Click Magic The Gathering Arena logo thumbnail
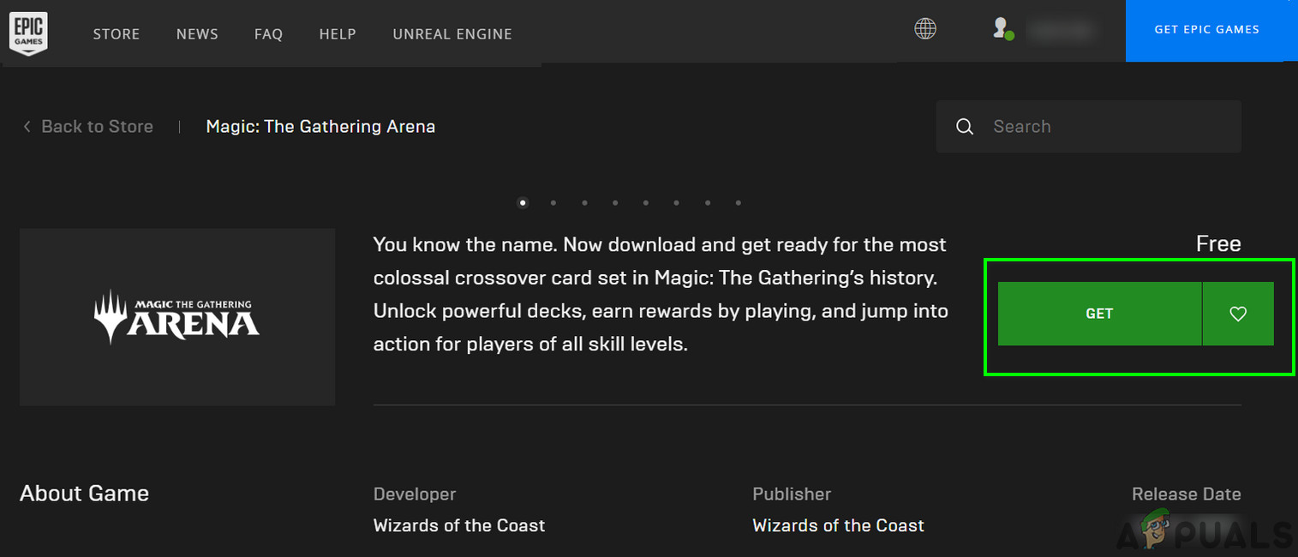This screenshot has width=1298, height=557. pyautogui.click(x=176, y=317)
